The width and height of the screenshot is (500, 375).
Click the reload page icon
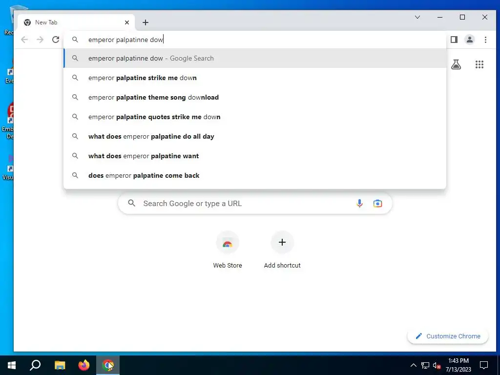click(56, 40)
